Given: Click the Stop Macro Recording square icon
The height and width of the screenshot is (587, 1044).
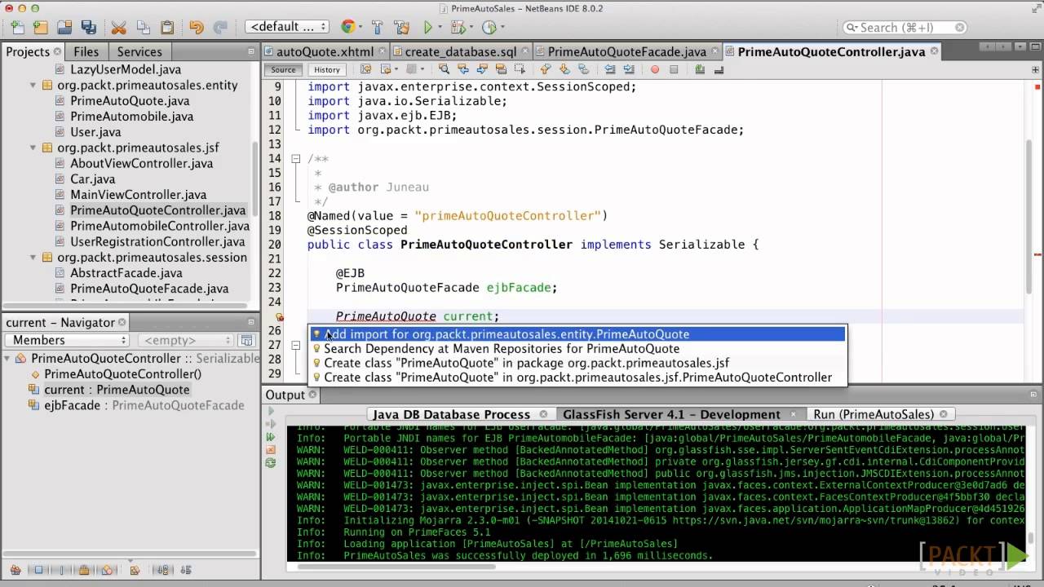Looking at the screenshot, I should coord(674,70).
